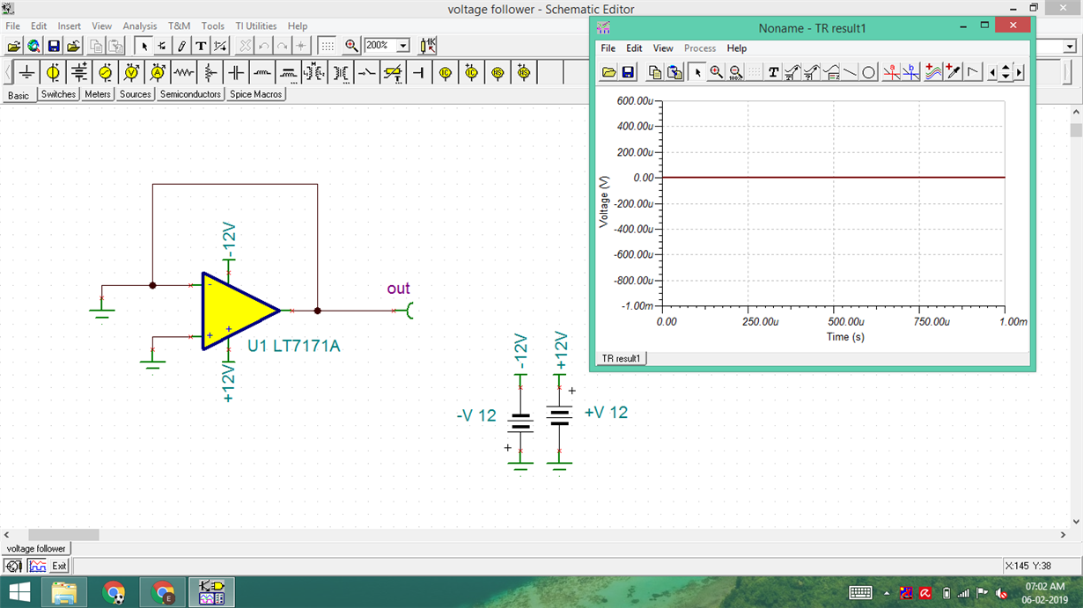The width and height of the screenshot is (1083, 608).
Task: Expand hidden icons in the system tray
Action: (886, 592)
